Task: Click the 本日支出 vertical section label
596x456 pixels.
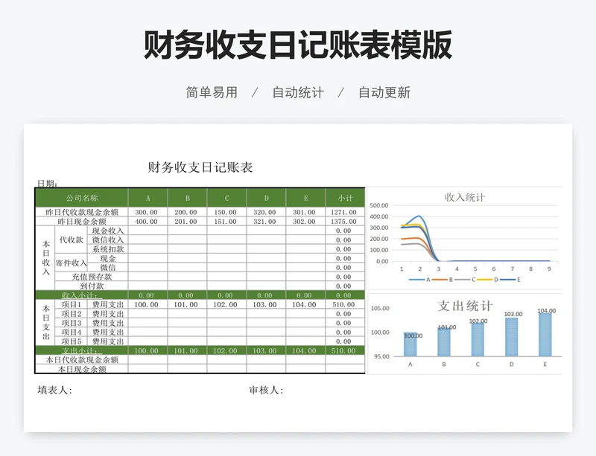Action: point(45,323)
